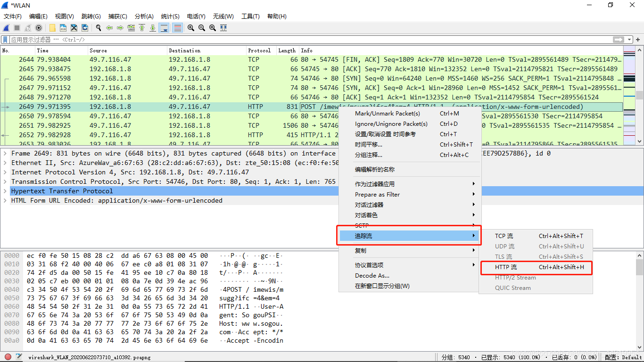The width and height of the screenshot is (644, 362).
Task: Click the filter bookmark icon
Action: (x=5, y=40)
